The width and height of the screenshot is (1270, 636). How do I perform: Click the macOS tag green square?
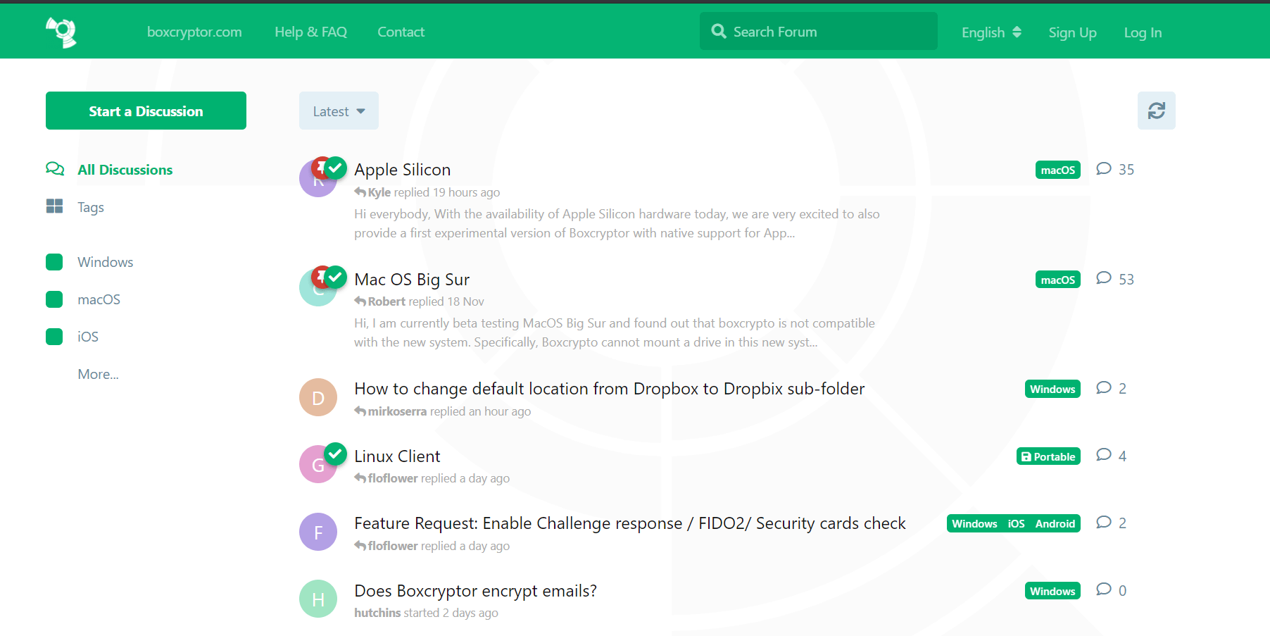(54, 299)
